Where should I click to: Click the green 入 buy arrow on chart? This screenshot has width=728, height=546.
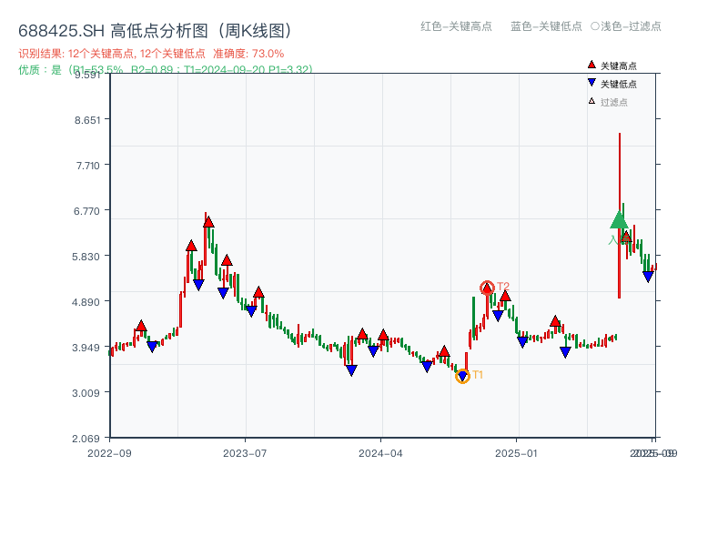click(618, 222)
